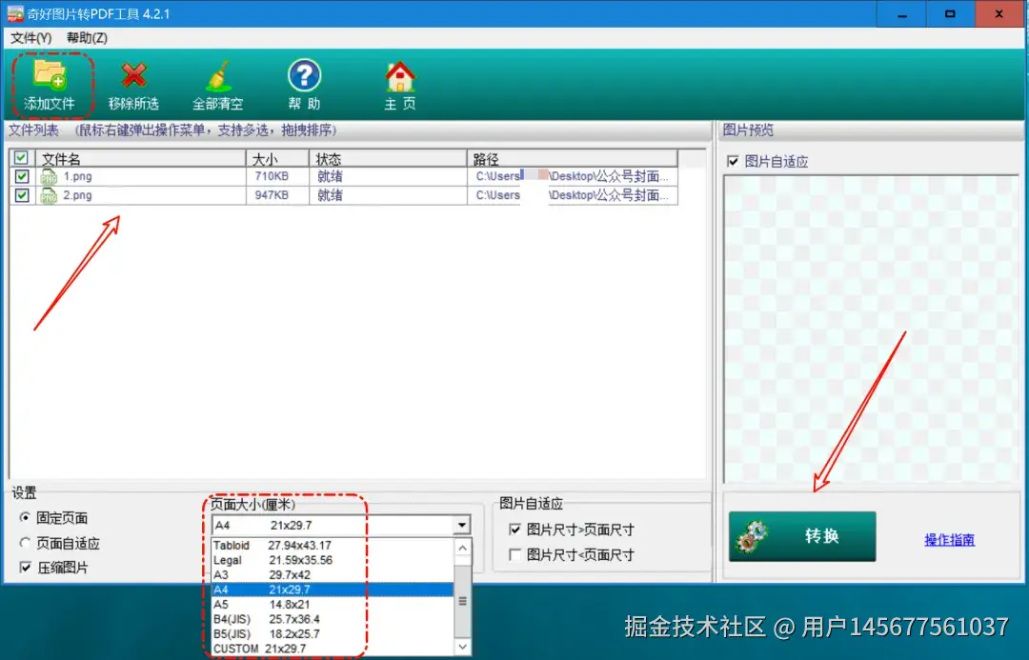
Task: Toggle the select-all checkbox in the file list header
Action: 21,157
